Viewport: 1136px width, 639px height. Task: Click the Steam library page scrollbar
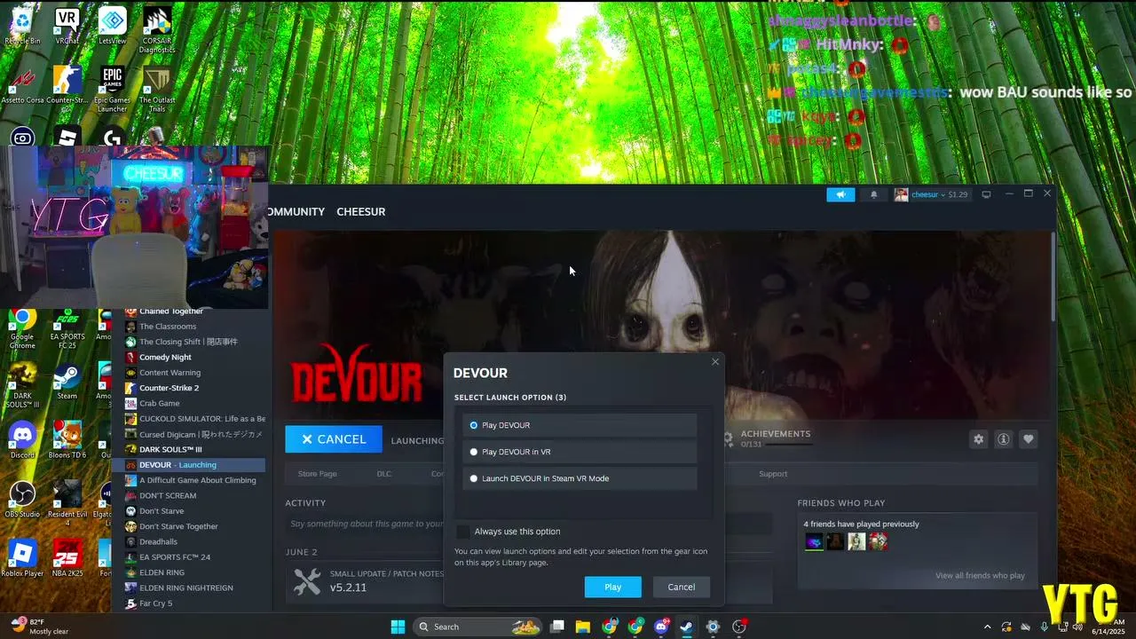(1053, 277)
